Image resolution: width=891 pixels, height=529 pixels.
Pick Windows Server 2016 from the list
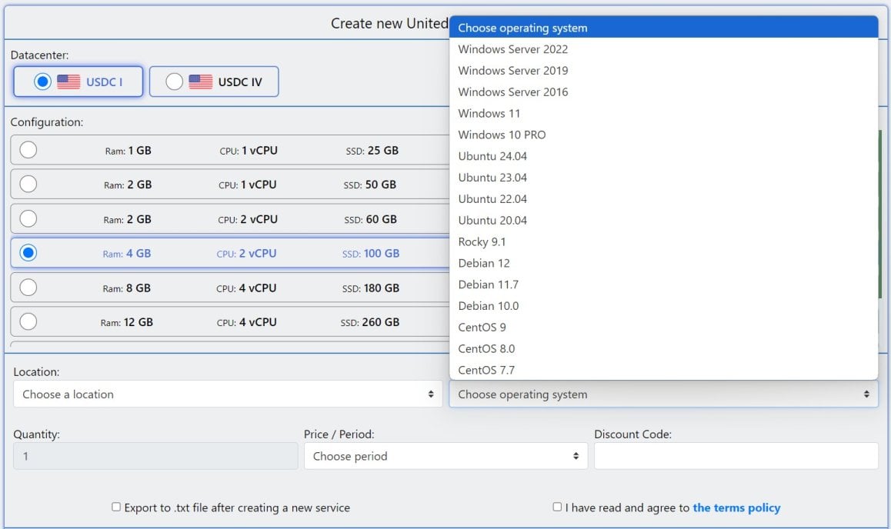click(664, 92)
